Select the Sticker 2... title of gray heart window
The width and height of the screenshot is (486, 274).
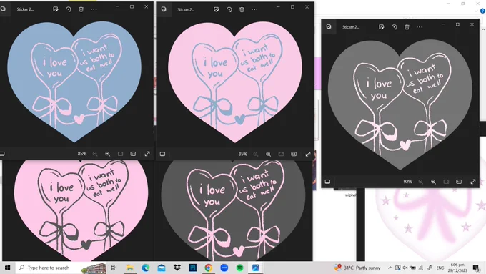click(351, 27)
